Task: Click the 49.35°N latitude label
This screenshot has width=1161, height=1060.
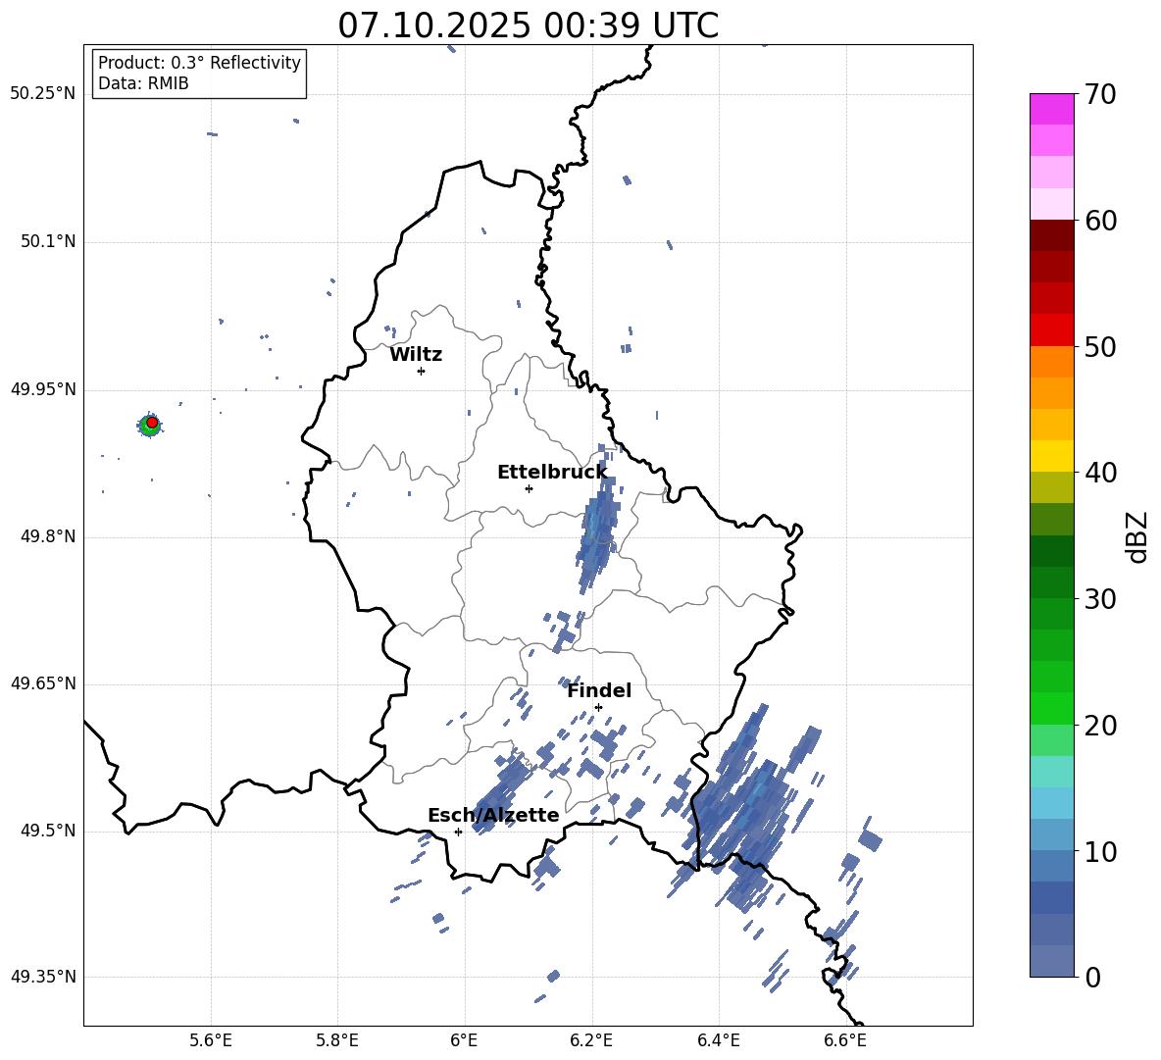Action: pos(43,977)
